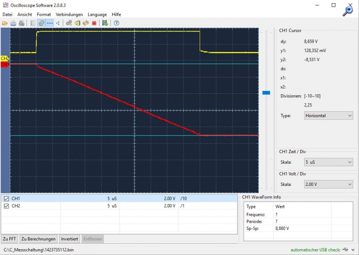Viewport: 359px width, 255px height.
Task: Uncheck the CH2 channel checkbox
Action: point(6,206)
